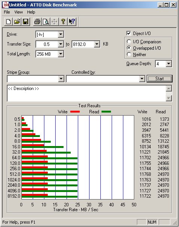This screenshot has height=227, width=179.
Task: Open a file with the folder icon
Action: 17,22
